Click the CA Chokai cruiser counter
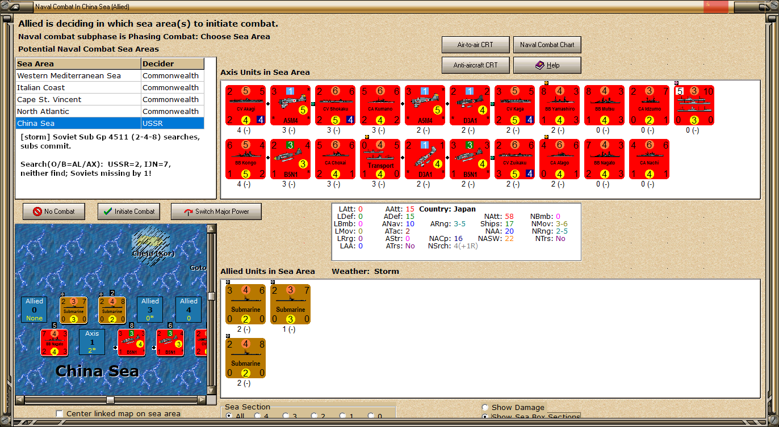 coord(336,159)
